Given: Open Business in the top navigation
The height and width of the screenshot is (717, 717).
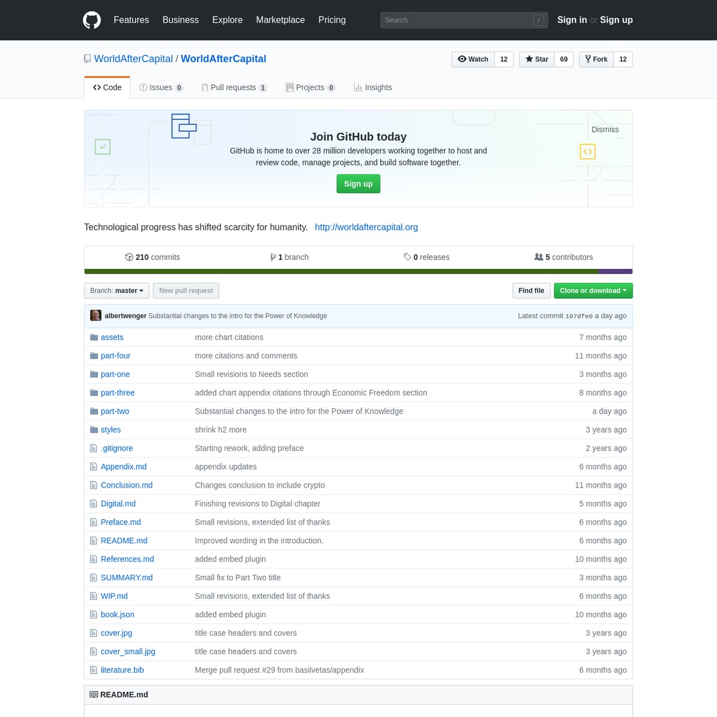Looking at the screenshot, I should click(x=180, y=20).
